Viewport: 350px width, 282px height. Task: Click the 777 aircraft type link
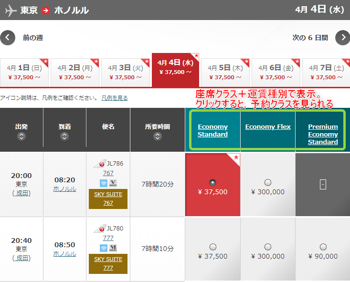click(x=108, y=238)
